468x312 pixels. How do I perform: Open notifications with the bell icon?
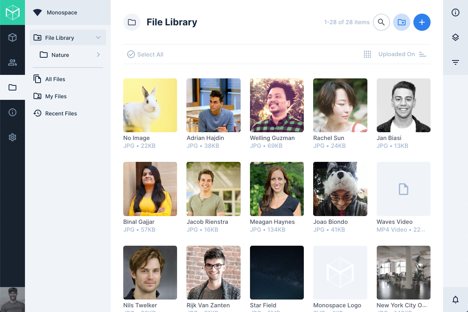coord(455,300)
